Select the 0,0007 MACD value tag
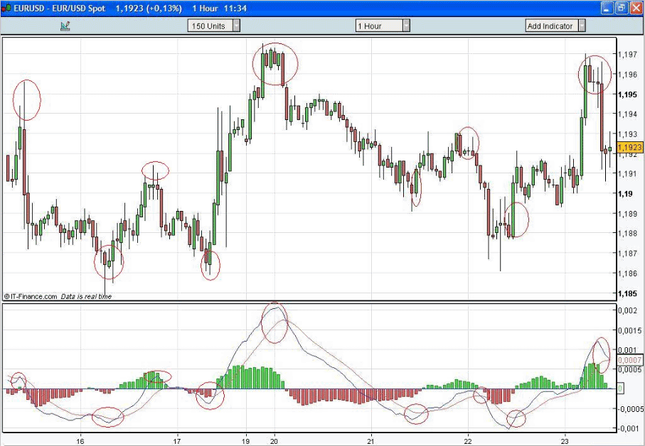Viewport: 645px width, 446px height. tap(630, 360)
